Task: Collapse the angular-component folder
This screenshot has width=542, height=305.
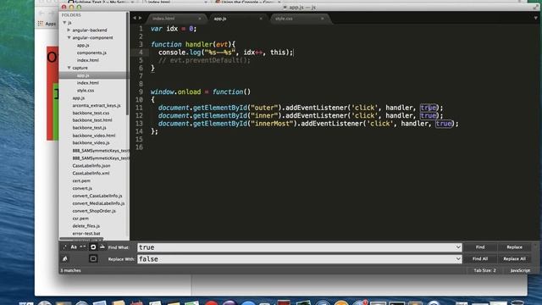Action: point(69,37)
